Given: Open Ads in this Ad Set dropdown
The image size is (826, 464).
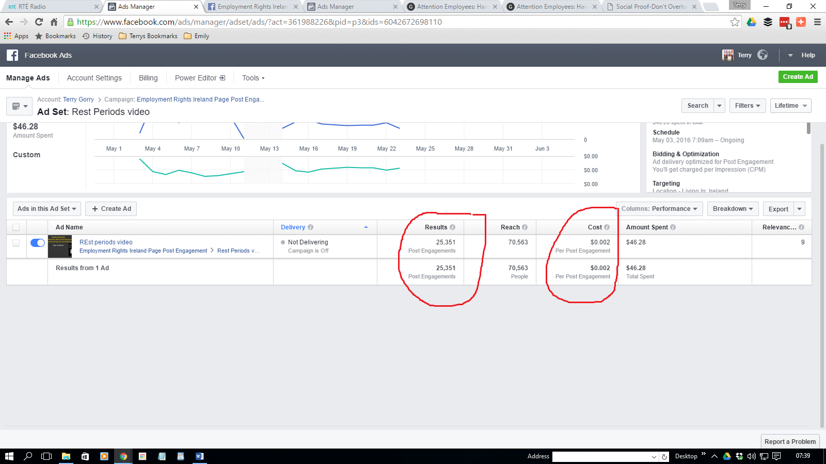Looking at the screenshot, I should pyautogui.click(x=47, y=209).
